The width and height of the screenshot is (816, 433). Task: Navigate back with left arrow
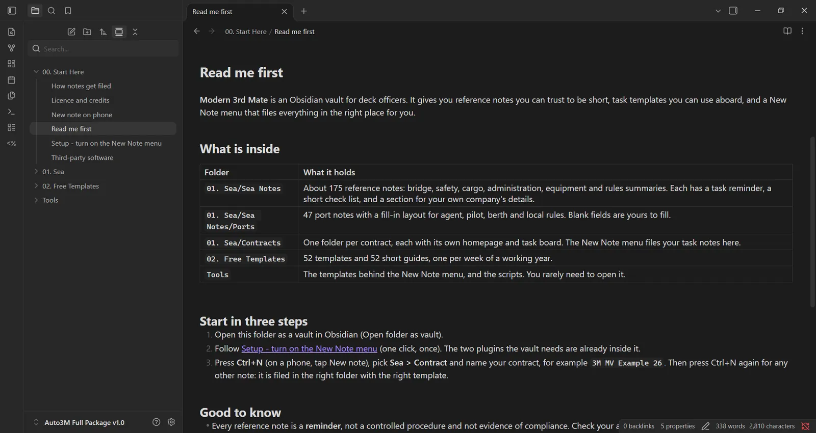197,31
